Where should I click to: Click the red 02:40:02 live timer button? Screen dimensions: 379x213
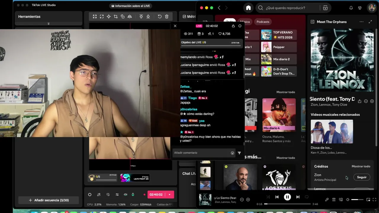(x=156, y=194)
